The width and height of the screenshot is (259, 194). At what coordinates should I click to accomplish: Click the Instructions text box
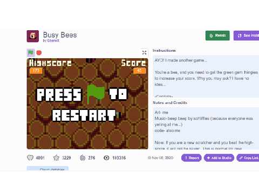[x=206, y=76]
